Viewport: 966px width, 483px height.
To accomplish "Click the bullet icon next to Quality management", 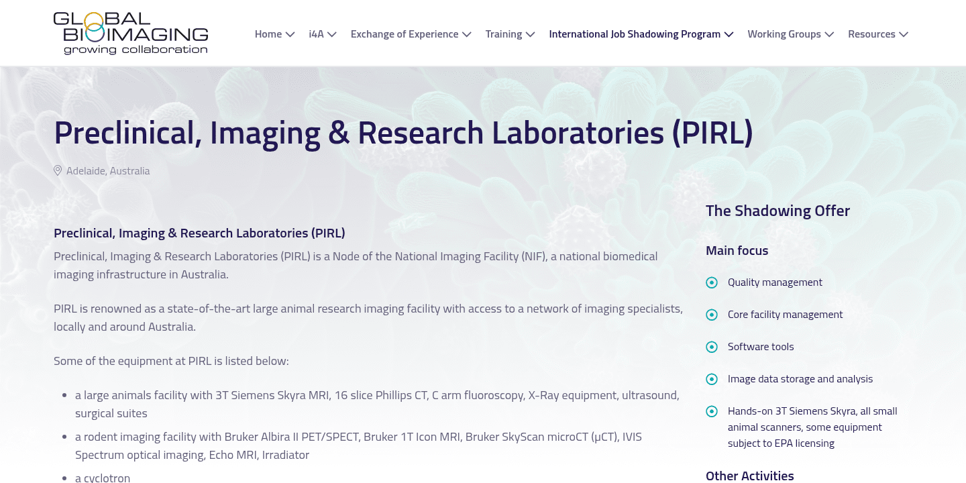I will (x=712, y=282).
